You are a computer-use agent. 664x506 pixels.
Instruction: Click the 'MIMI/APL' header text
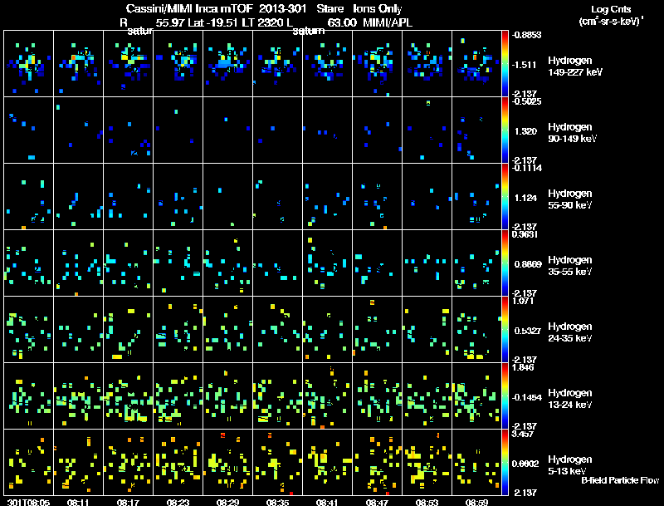(x=388, y=22)
